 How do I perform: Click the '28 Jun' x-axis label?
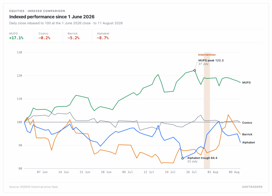[x=106, y=172]
